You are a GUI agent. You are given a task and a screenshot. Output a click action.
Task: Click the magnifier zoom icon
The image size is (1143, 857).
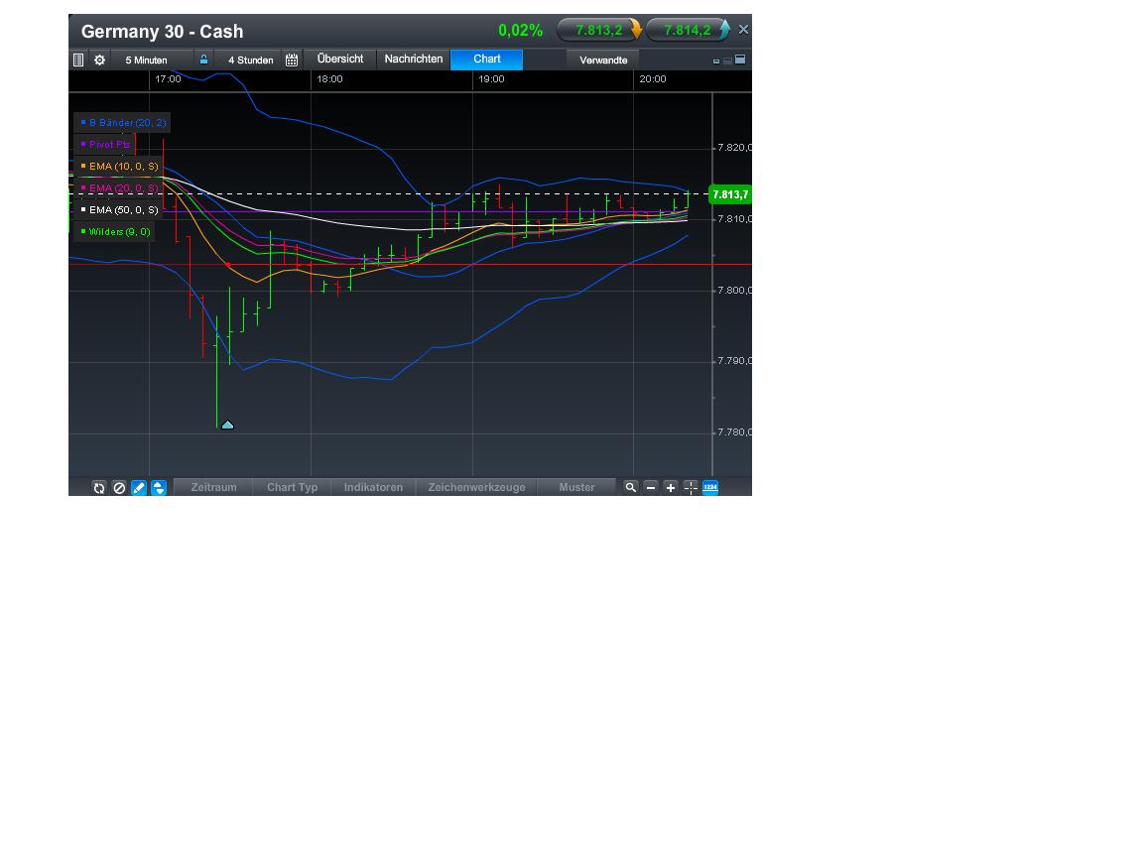[x=631, y=488]
